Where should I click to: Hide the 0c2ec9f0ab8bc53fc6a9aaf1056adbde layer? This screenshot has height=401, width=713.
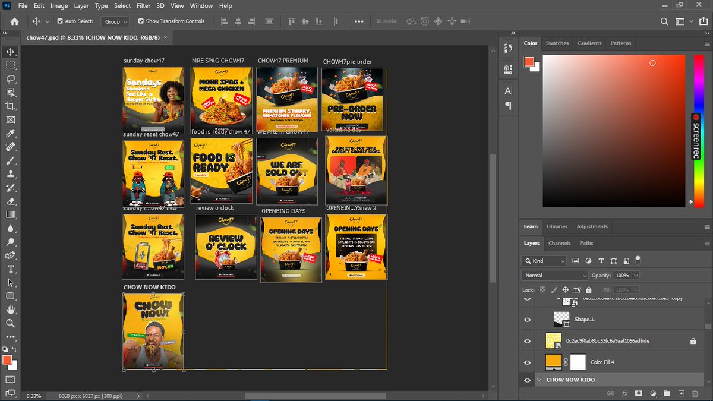527,342
